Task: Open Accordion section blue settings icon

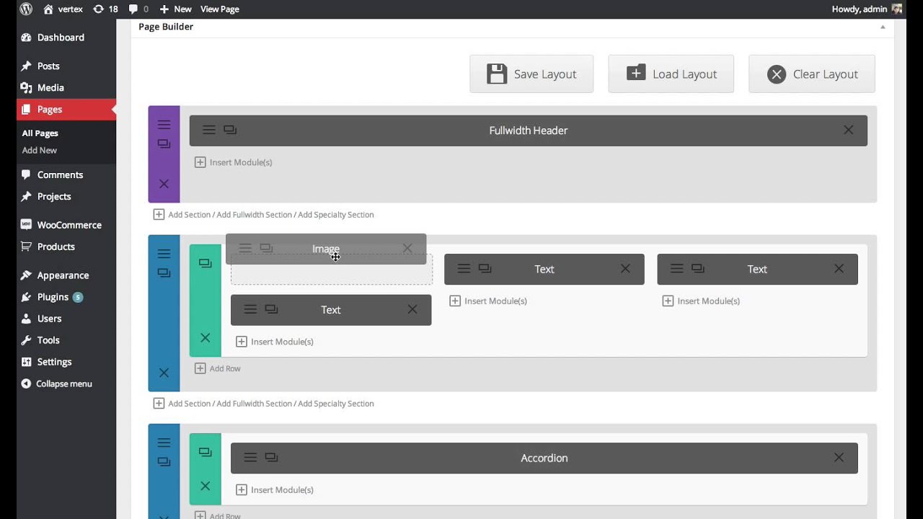Action: pos(164,443)
